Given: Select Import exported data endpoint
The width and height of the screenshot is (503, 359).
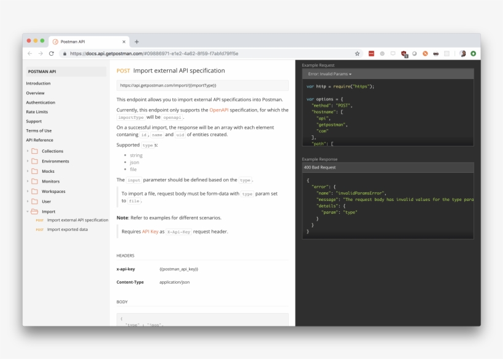Looking at the screenshot, I should (67, 230).
